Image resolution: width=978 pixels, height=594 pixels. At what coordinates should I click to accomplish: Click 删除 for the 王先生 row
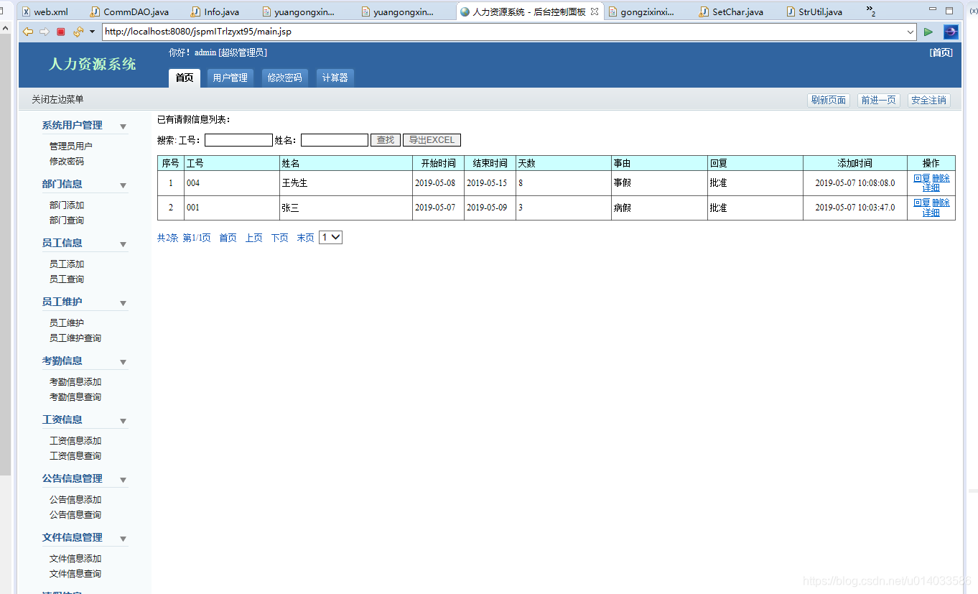tap(941, 178)
